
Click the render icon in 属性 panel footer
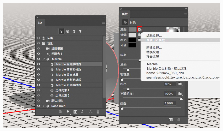(171, 120)
